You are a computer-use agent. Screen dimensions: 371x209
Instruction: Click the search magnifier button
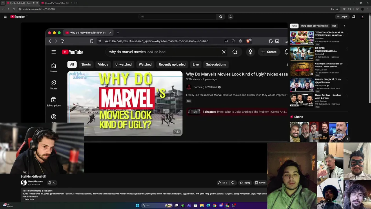pos(221,17)
